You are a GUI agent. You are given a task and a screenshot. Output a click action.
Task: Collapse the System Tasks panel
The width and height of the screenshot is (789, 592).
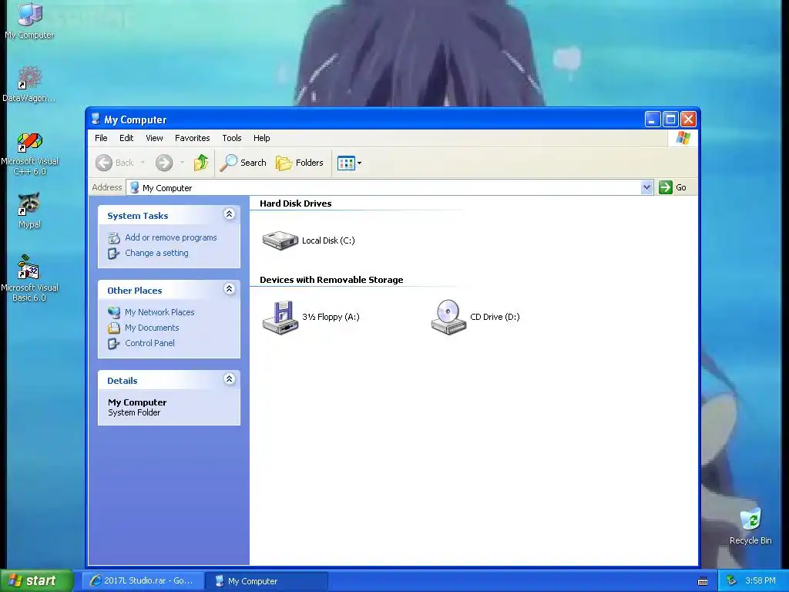(x=229, y=214)
